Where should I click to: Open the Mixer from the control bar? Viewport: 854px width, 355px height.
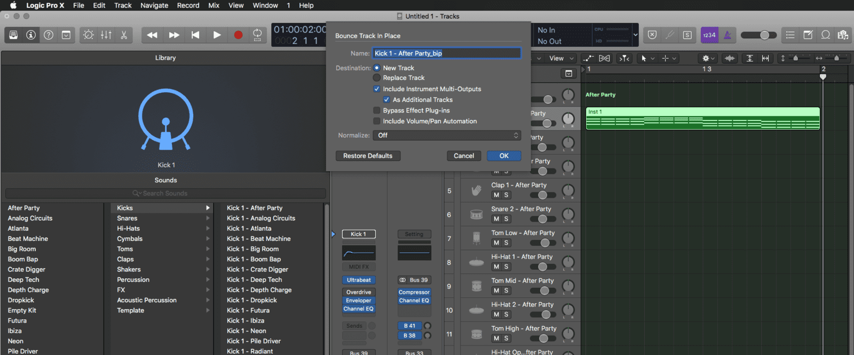point(106,35)
